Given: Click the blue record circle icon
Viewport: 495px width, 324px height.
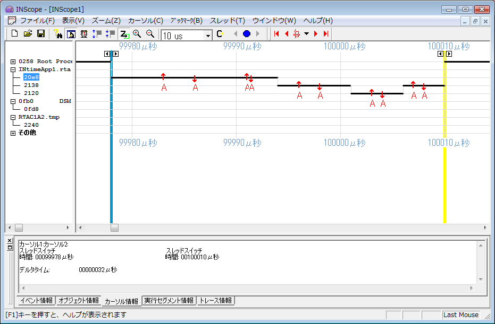Looking at the screenshot, I should pyautogui.click(x=246, y=33).
